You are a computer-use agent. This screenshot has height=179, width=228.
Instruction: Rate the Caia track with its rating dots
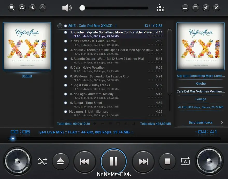click(155, 71)
